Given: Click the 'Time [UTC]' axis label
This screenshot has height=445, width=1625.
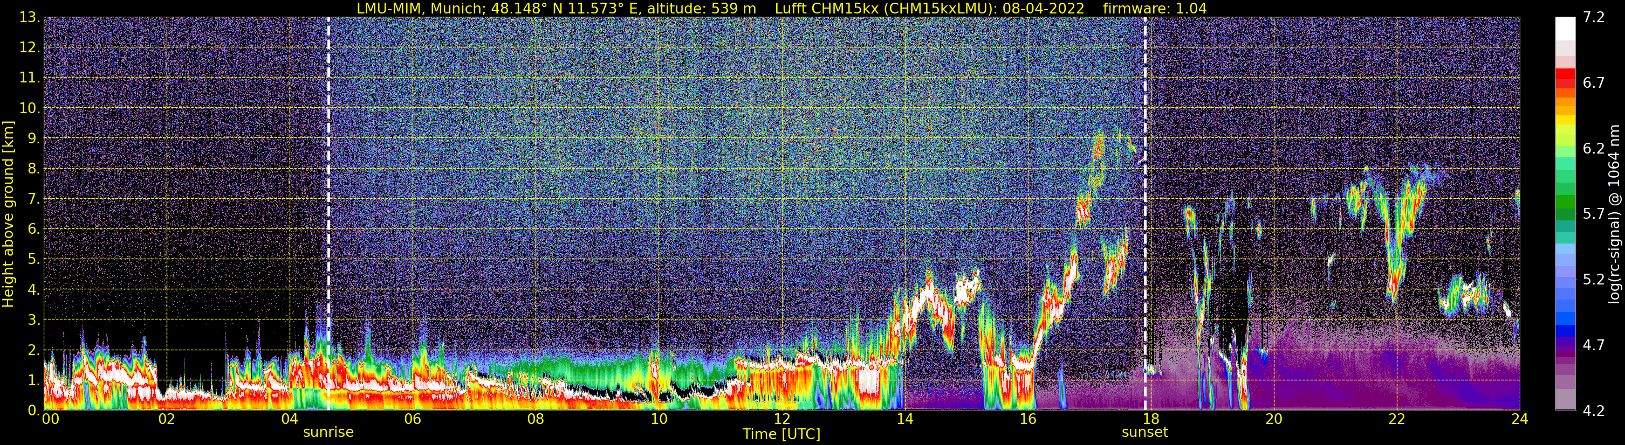Looking at the screenshot, I should [781, 434].
